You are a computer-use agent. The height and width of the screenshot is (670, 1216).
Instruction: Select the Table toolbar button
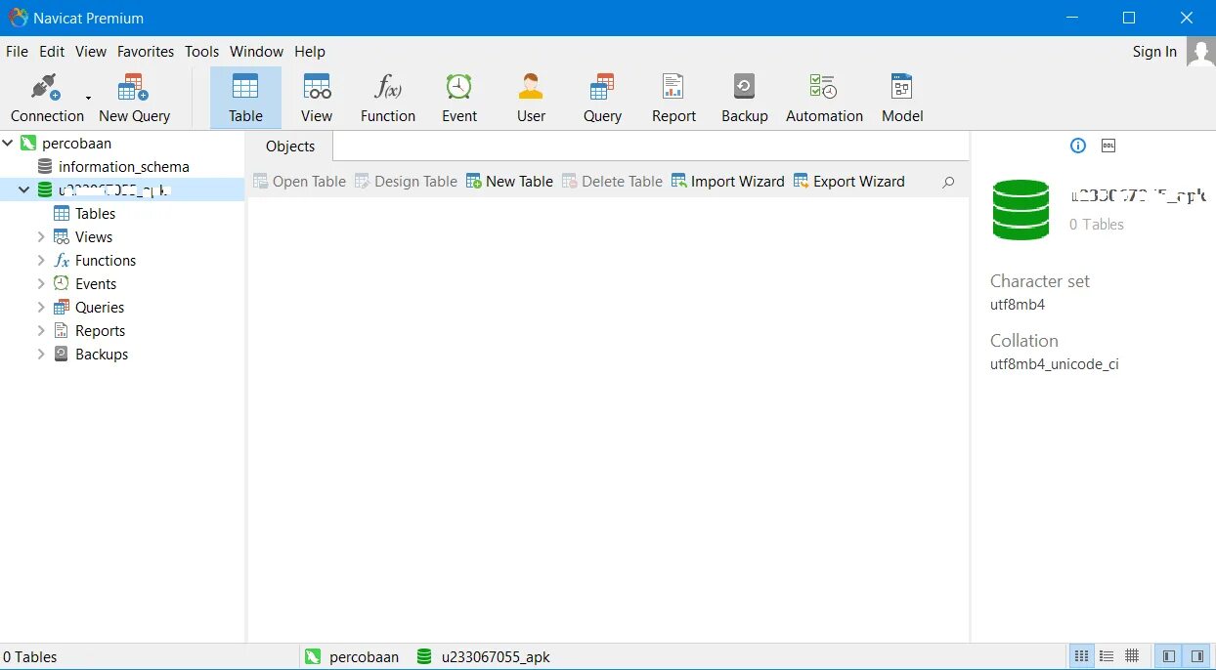pos(245,98)
